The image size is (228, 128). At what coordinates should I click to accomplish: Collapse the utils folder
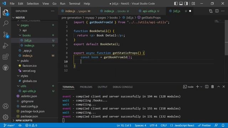(35, 86)
